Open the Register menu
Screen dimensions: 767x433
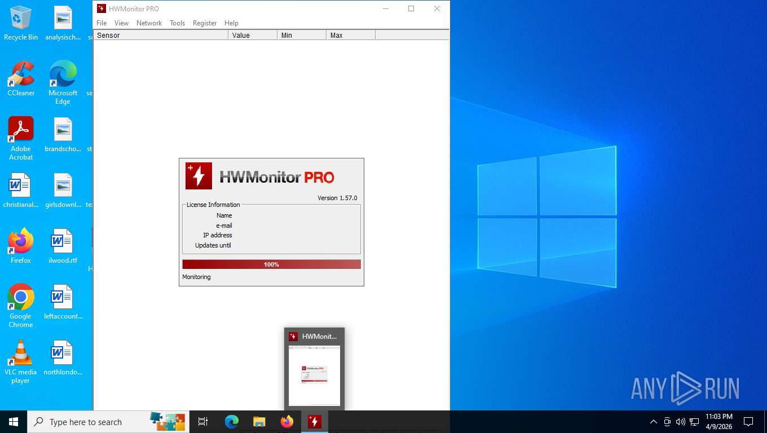(205, 23)
